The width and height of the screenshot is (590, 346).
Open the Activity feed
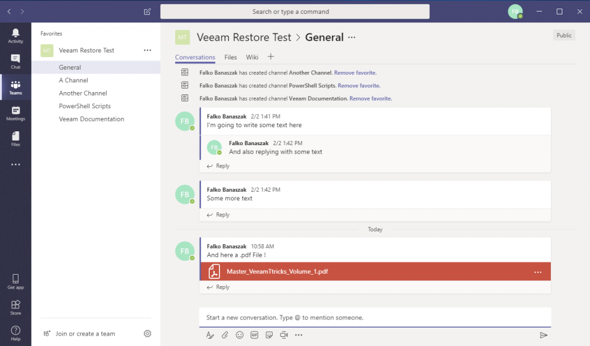(16, 36)
